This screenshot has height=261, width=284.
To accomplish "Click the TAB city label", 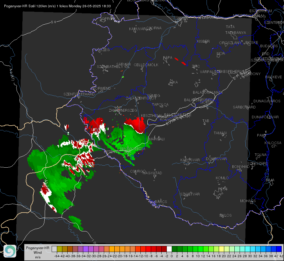I will 206,121.
